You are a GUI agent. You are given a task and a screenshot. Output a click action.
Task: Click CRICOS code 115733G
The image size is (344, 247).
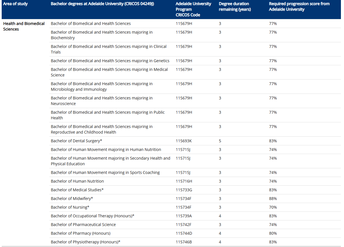pos(184,190)
